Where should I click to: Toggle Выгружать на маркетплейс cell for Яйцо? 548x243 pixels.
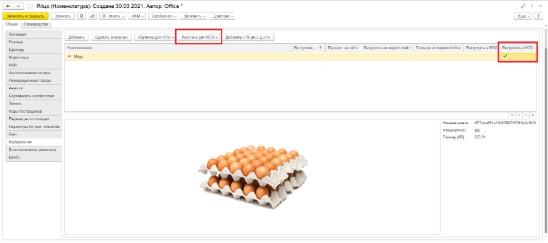tap(387, 56)
